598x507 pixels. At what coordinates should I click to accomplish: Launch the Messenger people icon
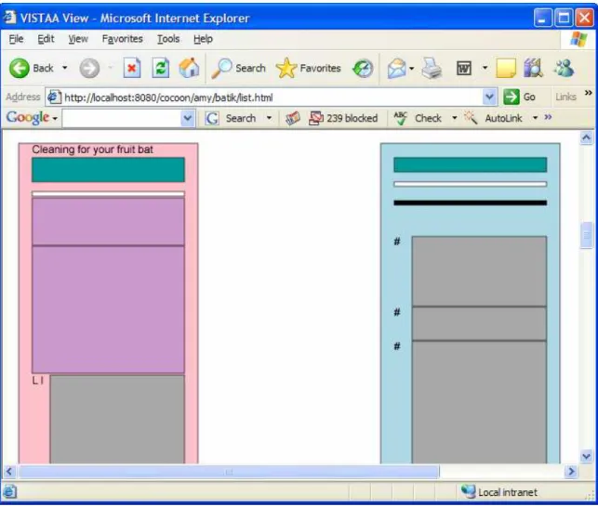(564, 68)
